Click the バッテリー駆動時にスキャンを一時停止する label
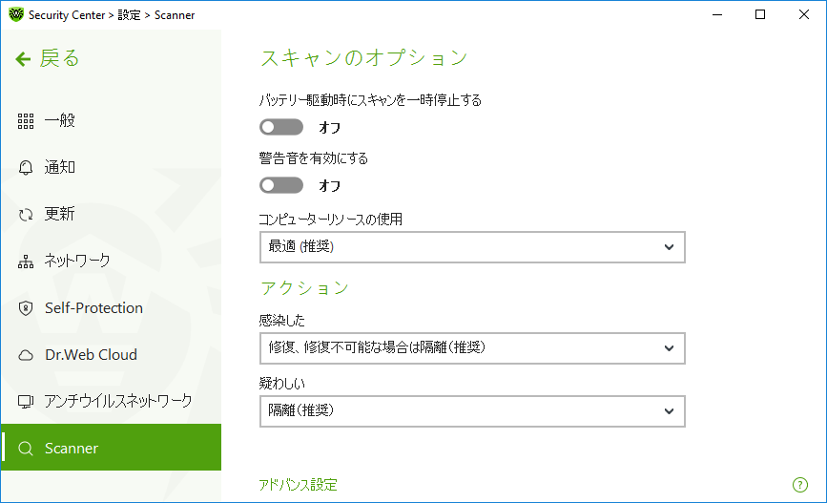The image size is (827, 503). (370, 100)
